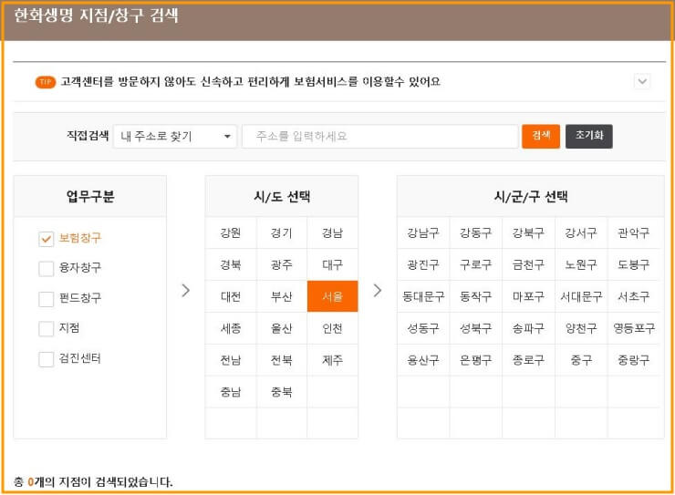This screenshot has height=495, width=675.
Task: Choose 강북구 district
Action: tap(528, 232)
